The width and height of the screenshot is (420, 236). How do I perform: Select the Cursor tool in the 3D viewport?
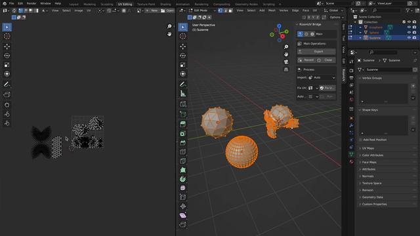pyautogui.click(x=183, y=36)
